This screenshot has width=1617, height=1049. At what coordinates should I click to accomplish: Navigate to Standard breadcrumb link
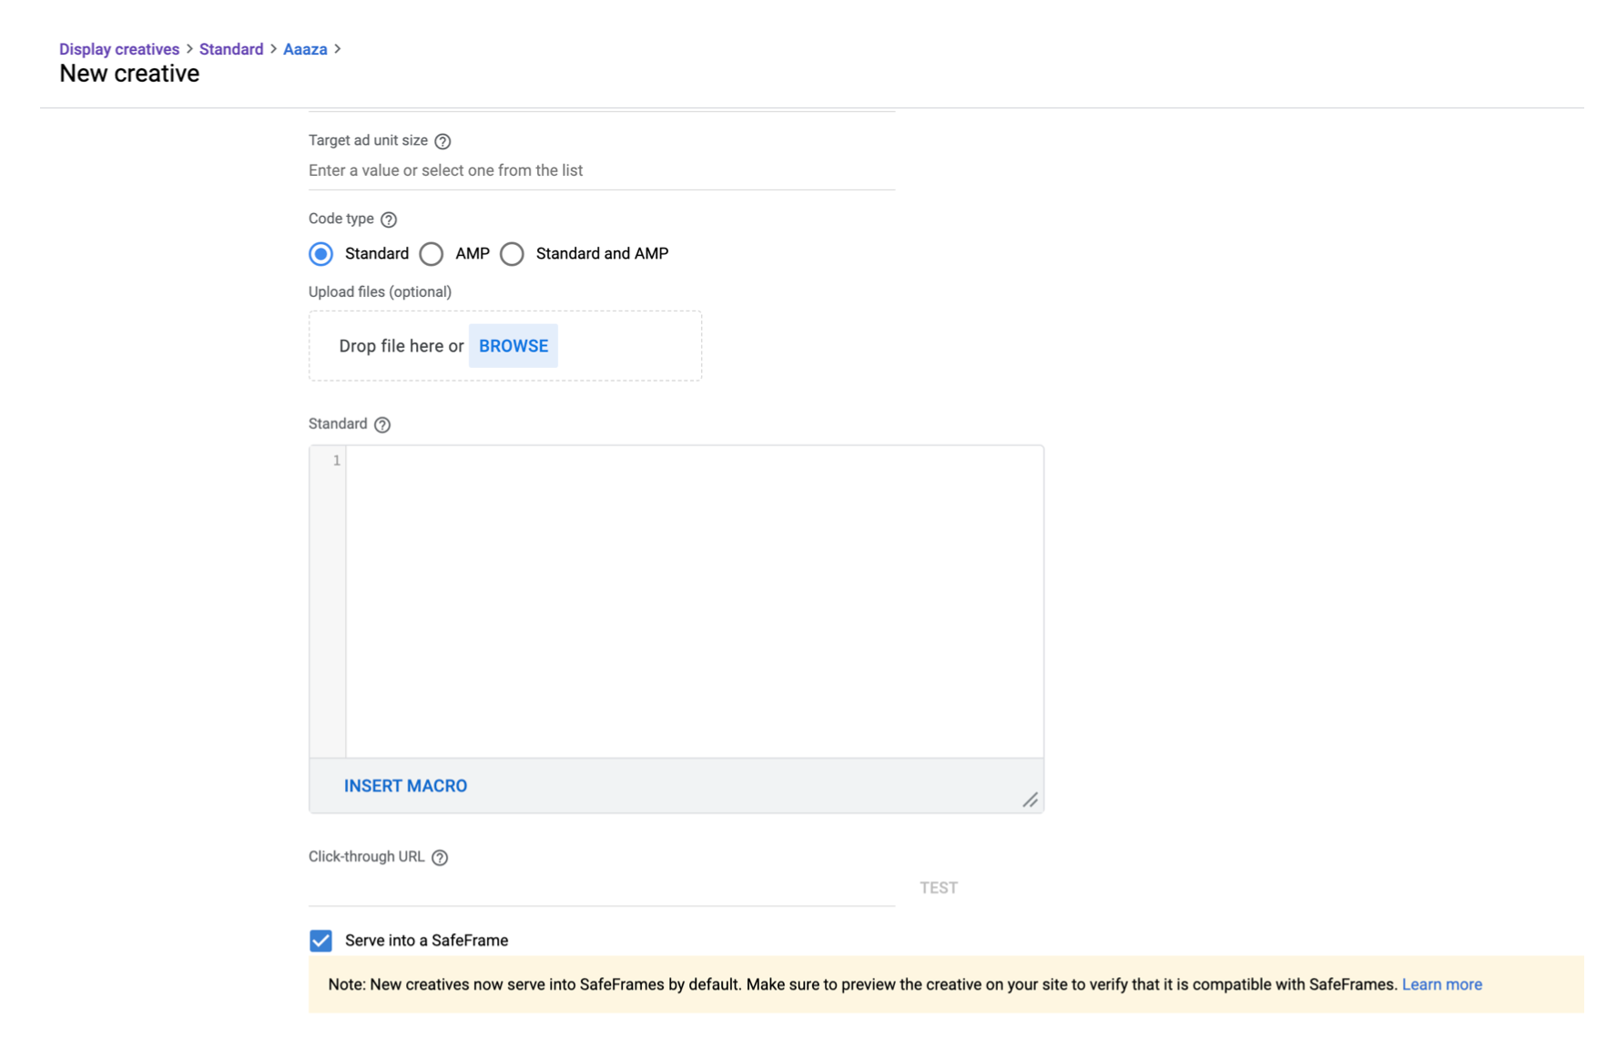click(231, 49)
